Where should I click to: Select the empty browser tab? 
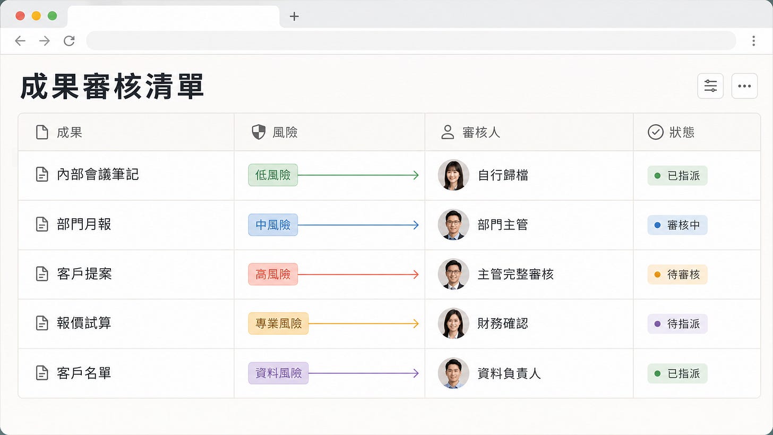click(x=173, y=16)
